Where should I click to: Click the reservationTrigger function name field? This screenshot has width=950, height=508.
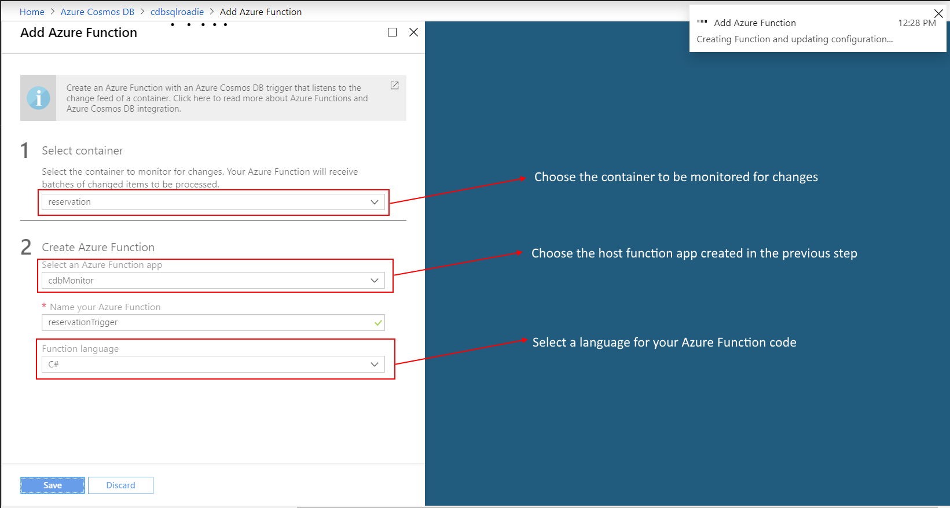[x=208, y=322]
